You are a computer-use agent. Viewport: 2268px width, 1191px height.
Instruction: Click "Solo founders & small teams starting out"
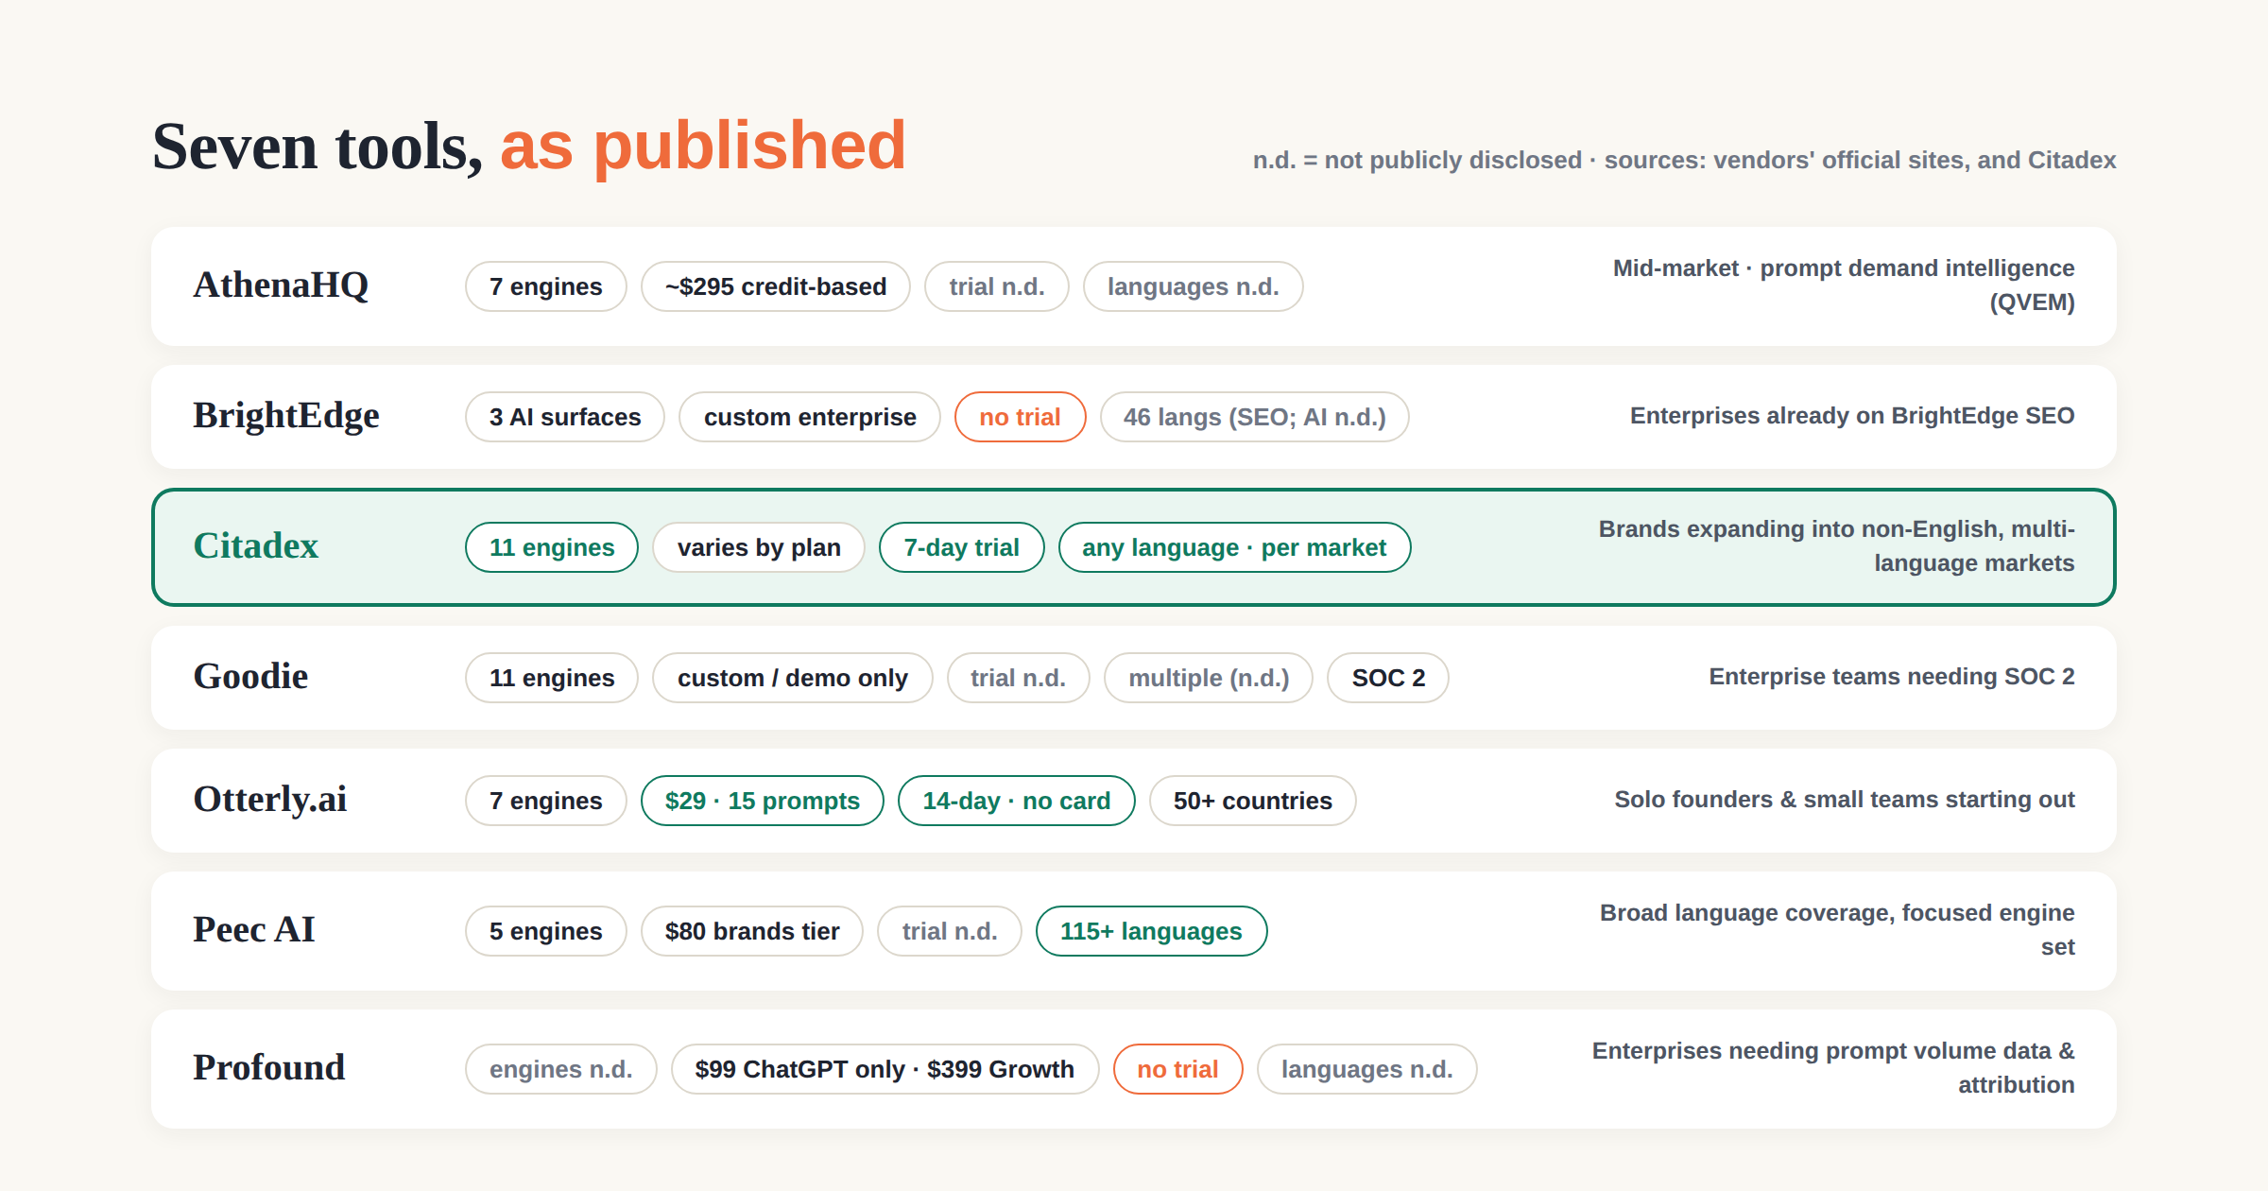click(x=1845, y=800)
